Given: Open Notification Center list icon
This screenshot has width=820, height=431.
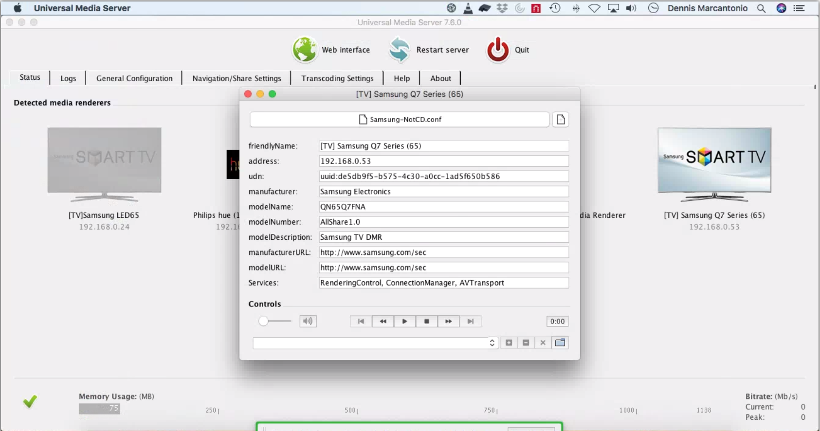Looking at the screenshot, I should (799, 8).
